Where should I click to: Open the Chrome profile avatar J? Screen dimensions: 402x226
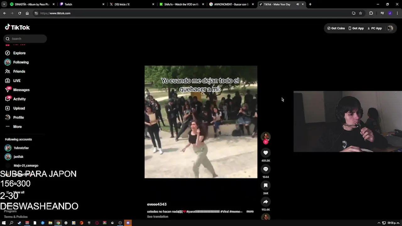pos(390,13)
